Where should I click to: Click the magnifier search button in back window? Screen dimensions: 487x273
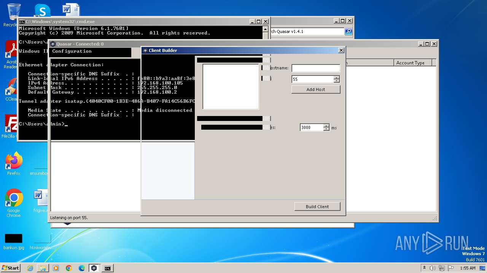point(349,31)
